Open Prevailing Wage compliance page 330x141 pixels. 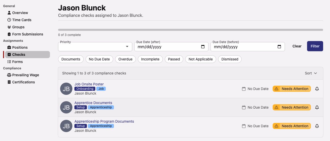27,75
